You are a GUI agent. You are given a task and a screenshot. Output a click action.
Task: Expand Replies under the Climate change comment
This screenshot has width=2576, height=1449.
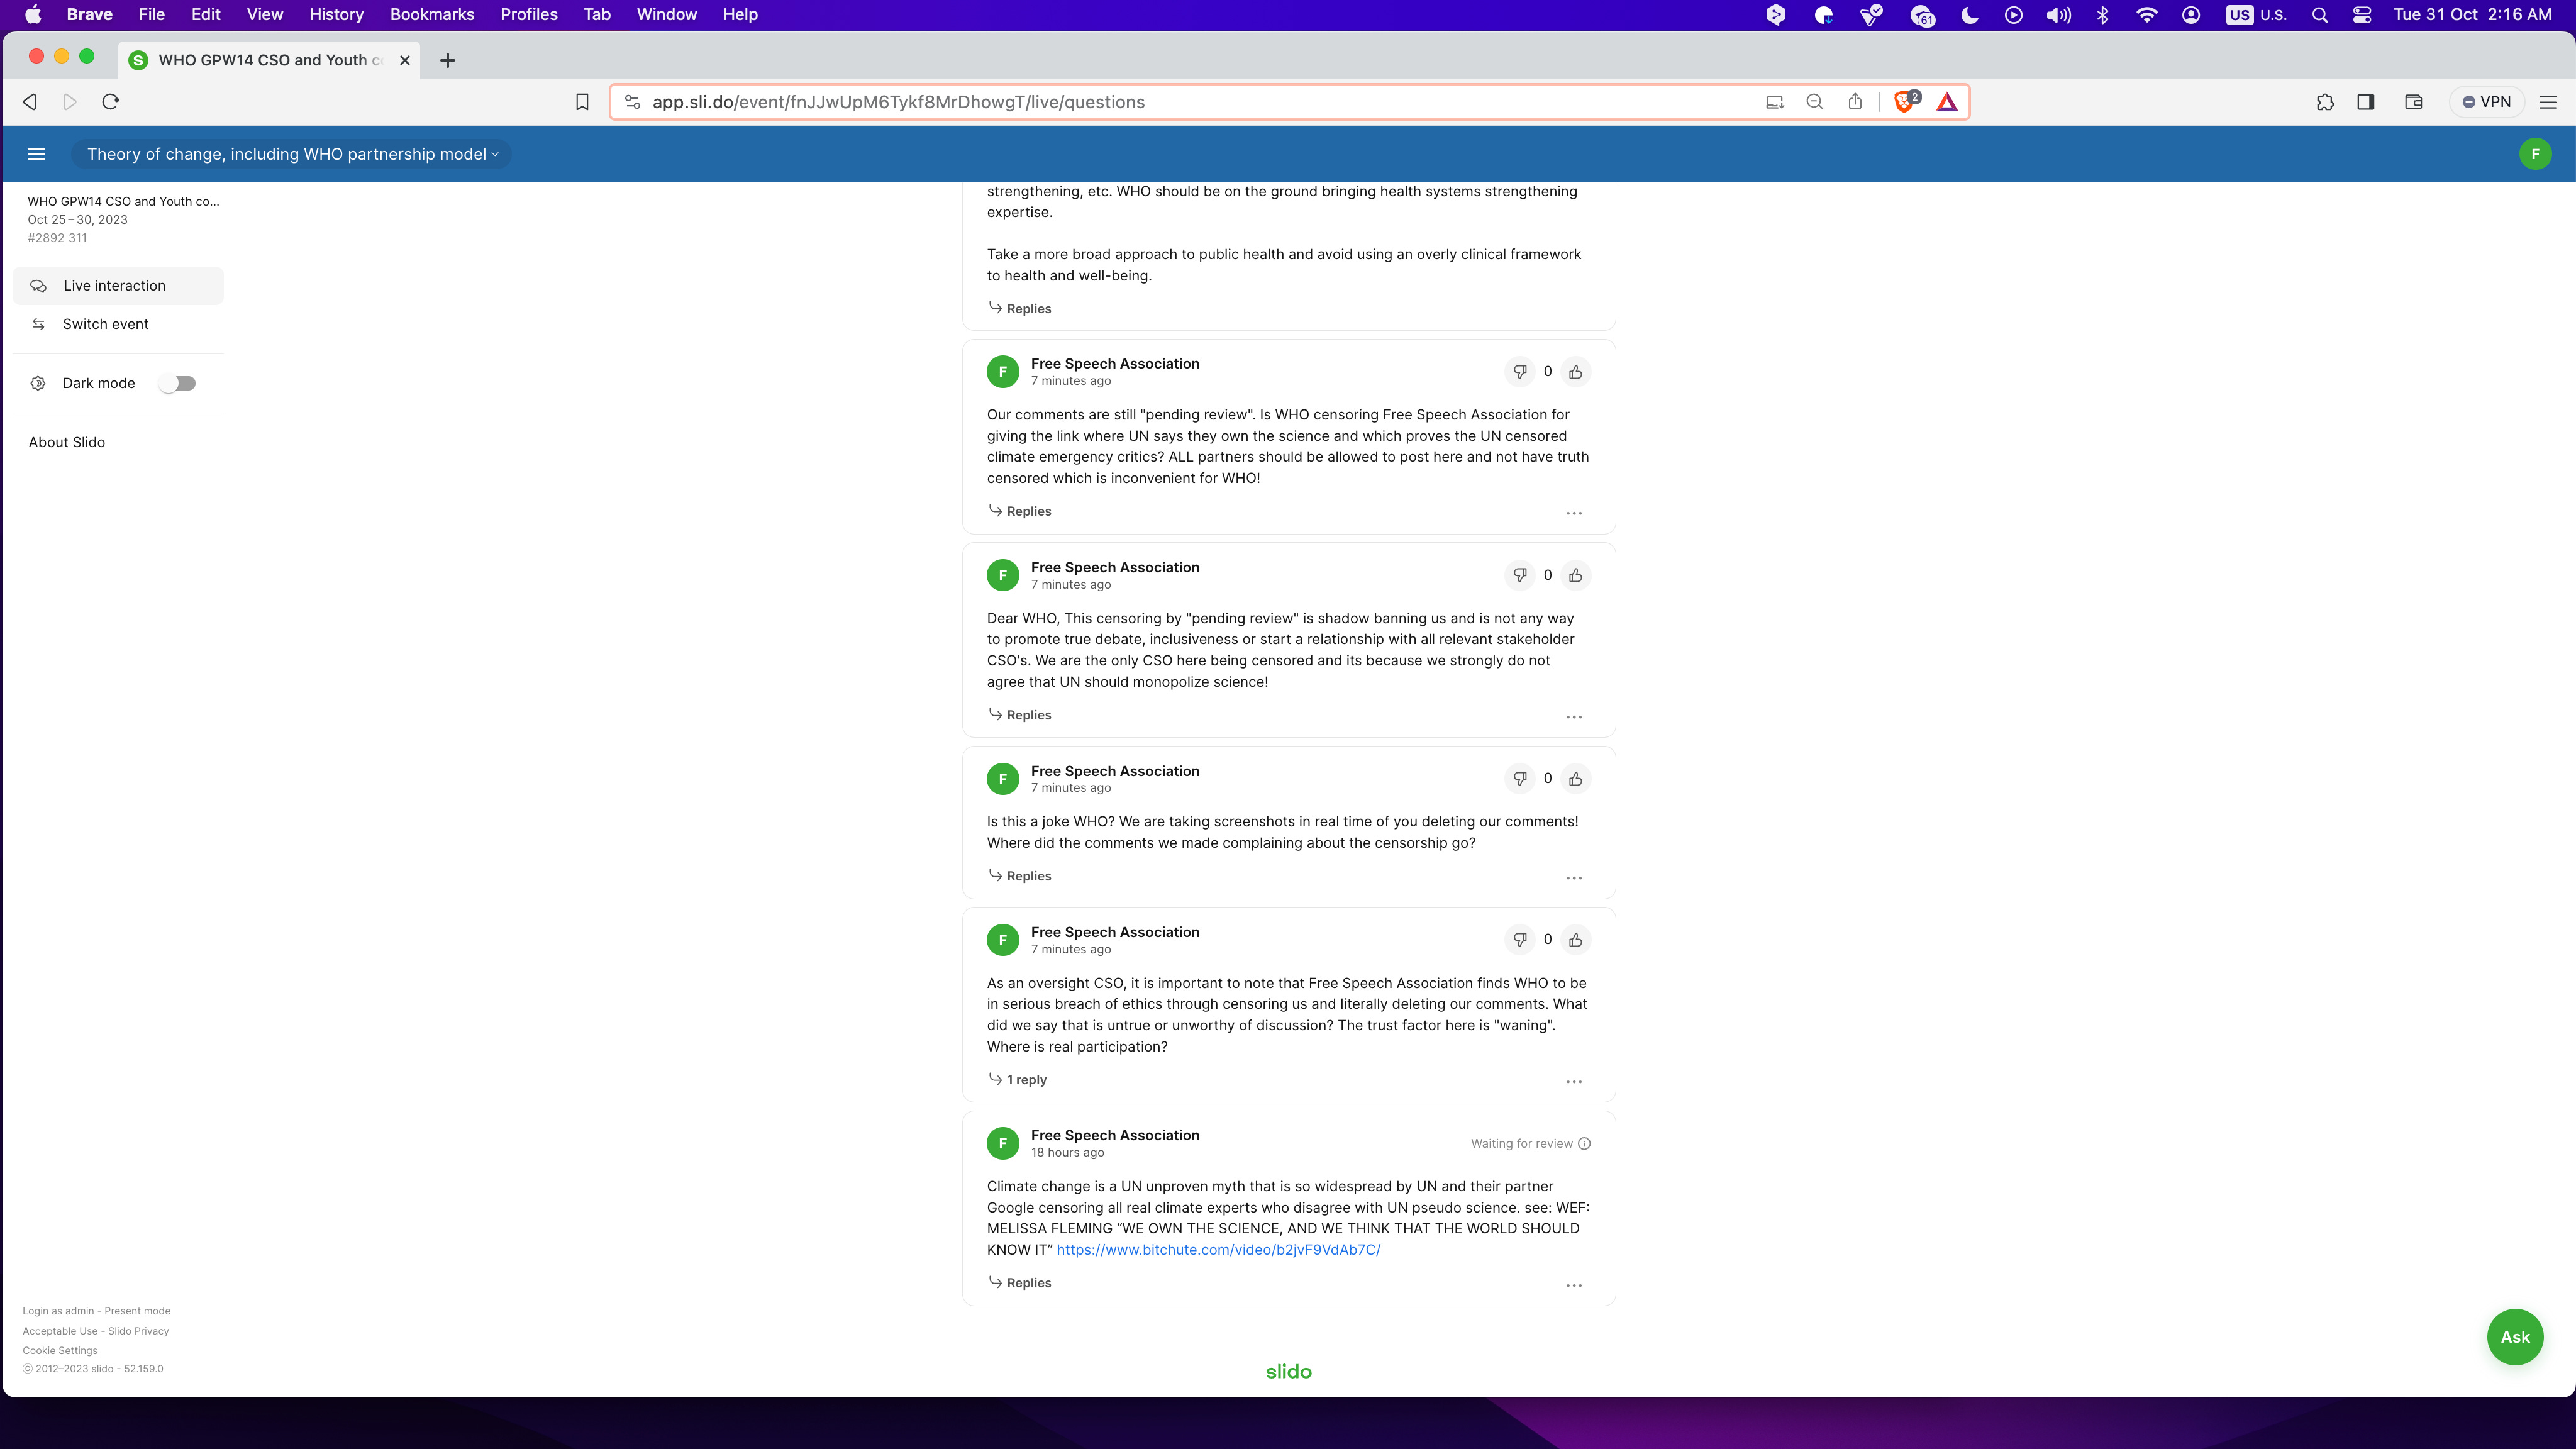(1028, 1283)
